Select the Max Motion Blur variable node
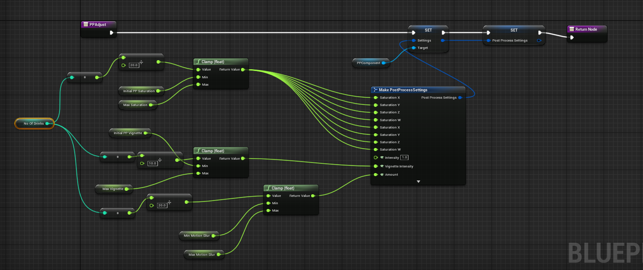Image resolution: width=643 pixels, height=270 pixels. (204, 254)
